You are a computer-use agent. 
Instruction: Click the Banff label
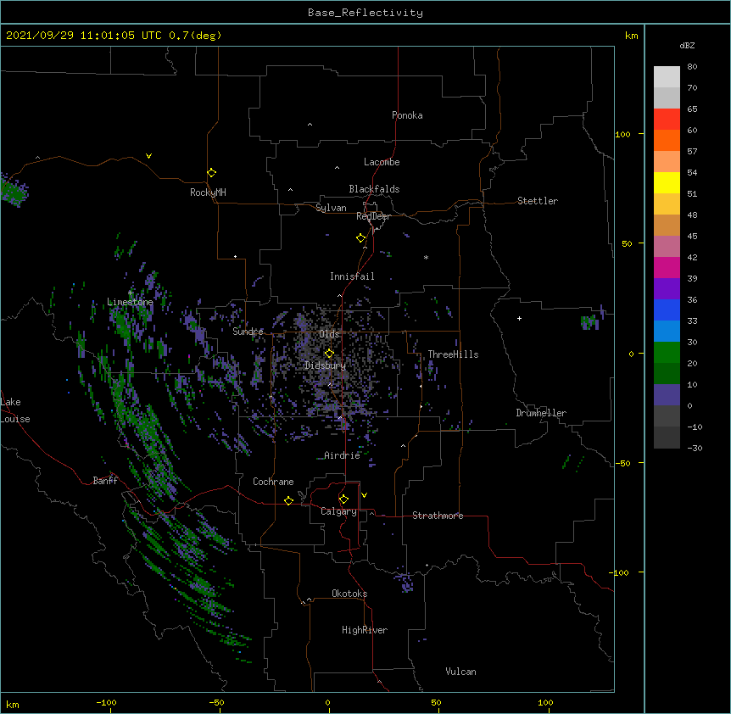coord(105,481)
